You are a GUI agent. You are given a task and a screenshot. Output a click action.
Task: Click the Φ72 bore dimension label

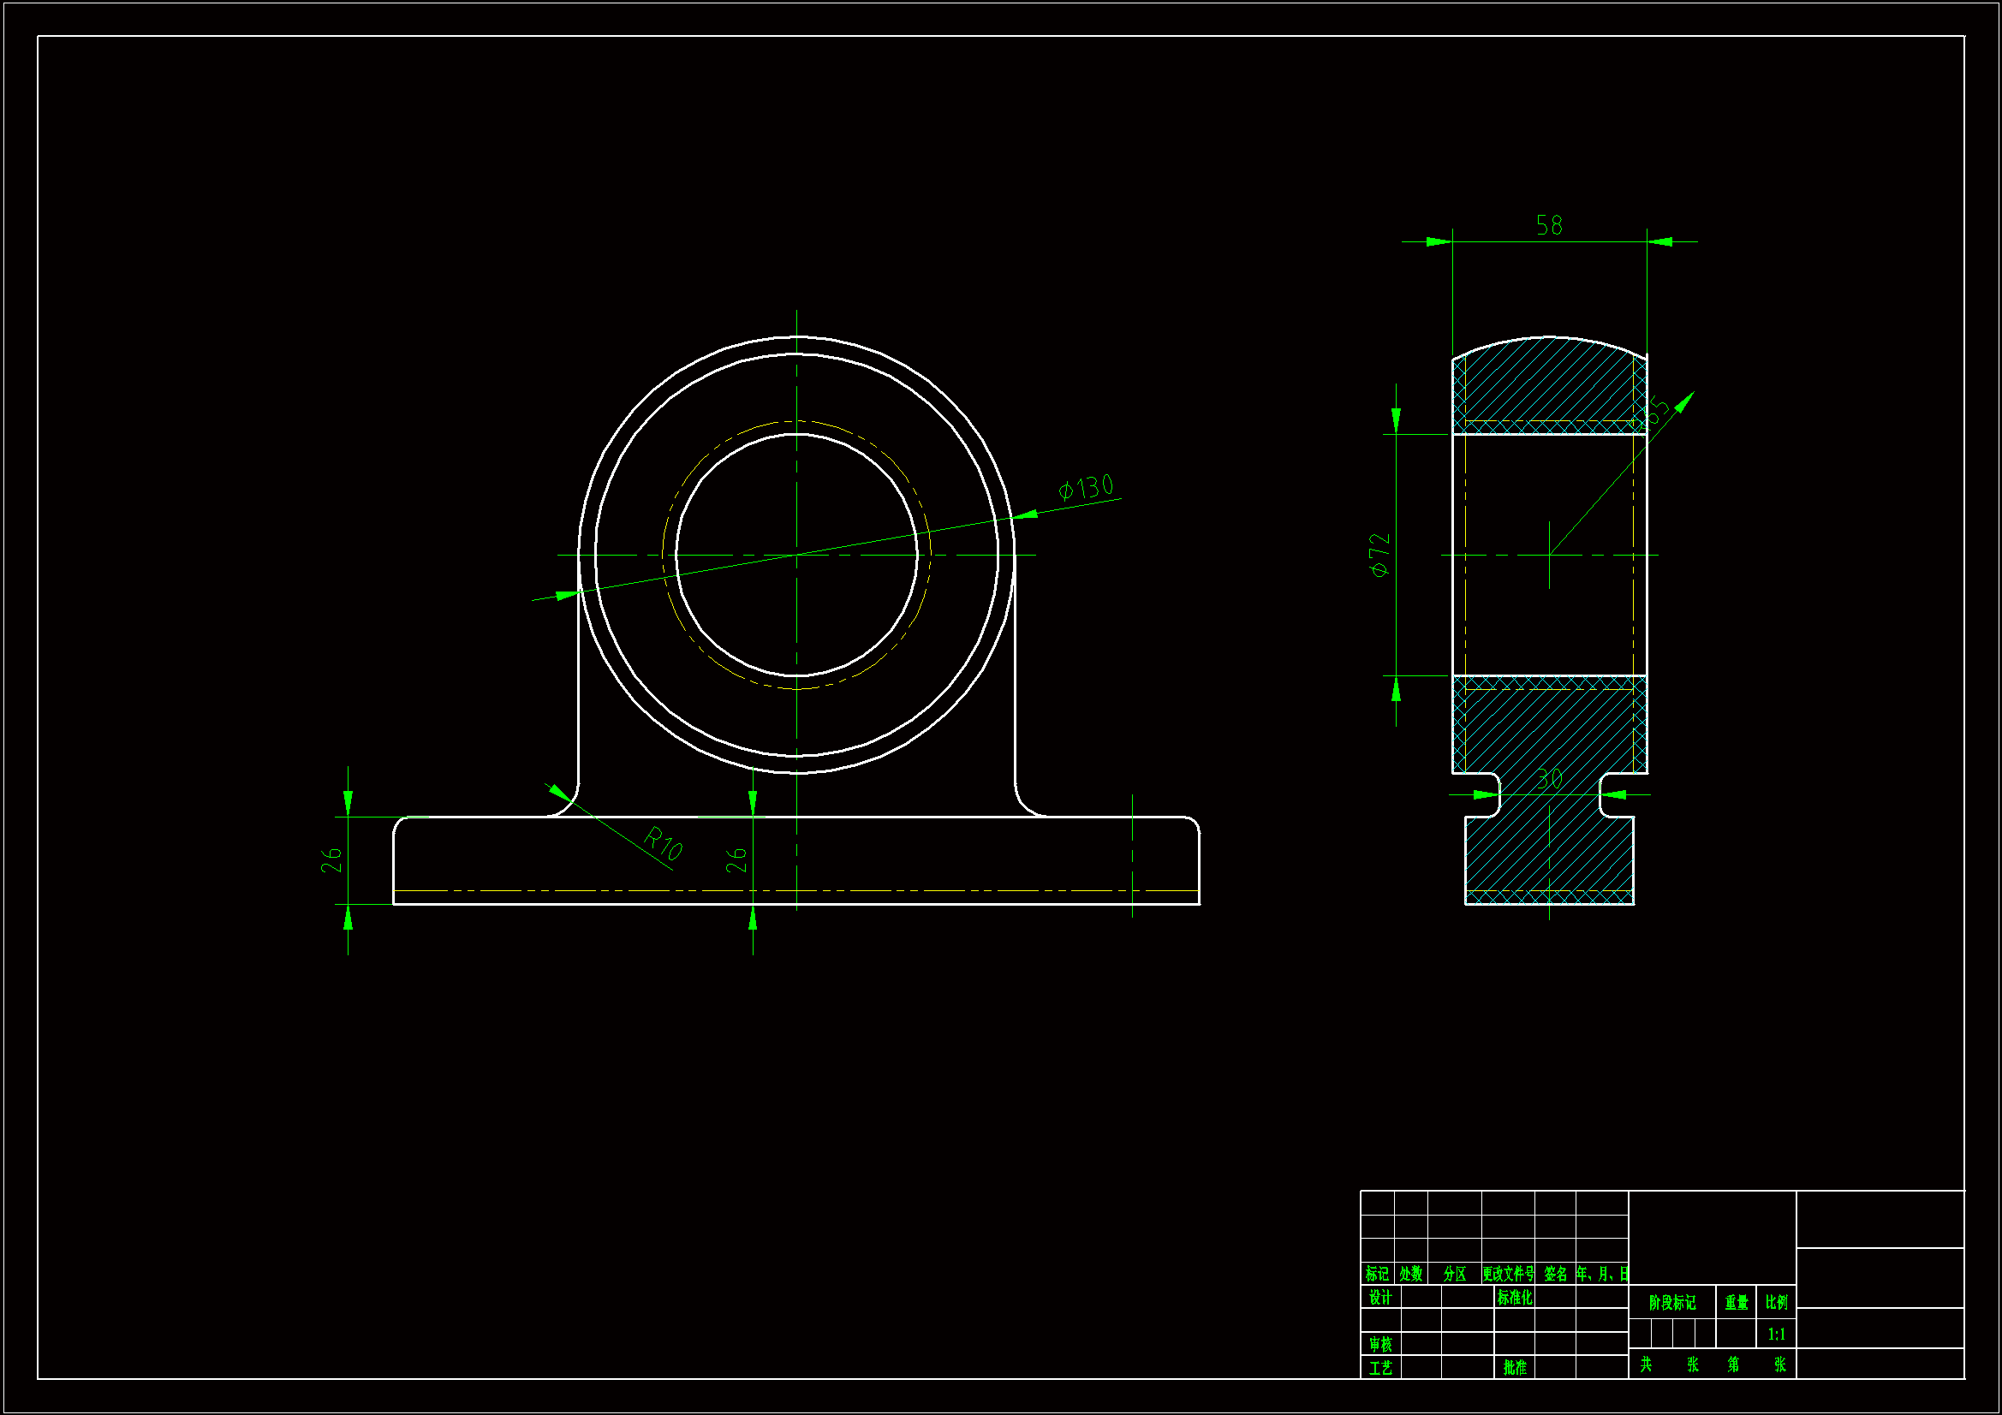pos(1379,556)
